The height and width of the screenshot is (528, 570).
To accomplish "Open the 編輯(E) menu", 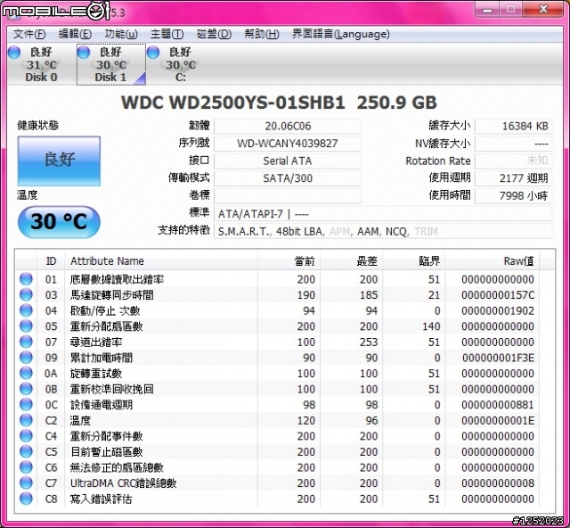I will click(75, 34).
